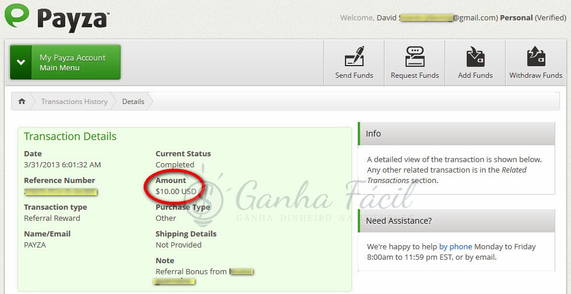Click the date 3/31/2013 6:01:32 AM
The height and width of the screenshot is (294, 571).
point(62,165)
